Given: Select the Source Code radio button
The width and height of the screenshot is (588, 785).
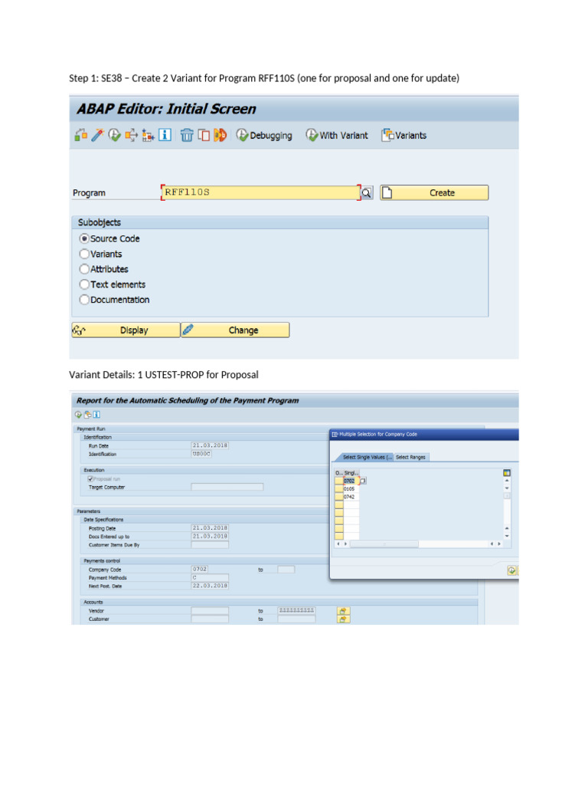Looking at the screenshot, I should click(x=84, y=239).
